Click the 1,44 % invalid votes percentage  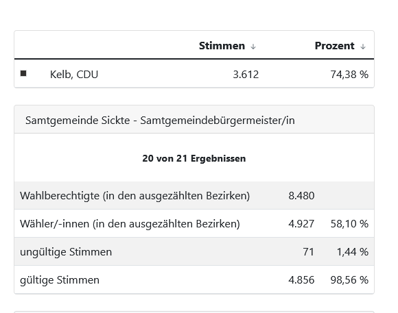pyautogui.click(x=352, y=252)
